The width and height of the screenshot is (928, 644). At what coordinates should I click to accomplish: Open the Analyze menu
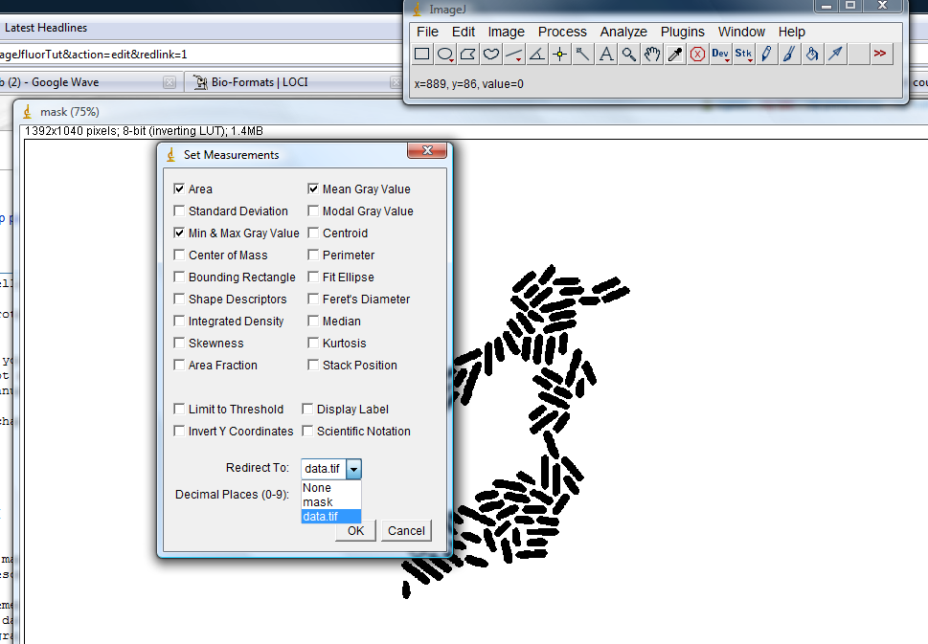pyautogui.click(x=623, y=32)
